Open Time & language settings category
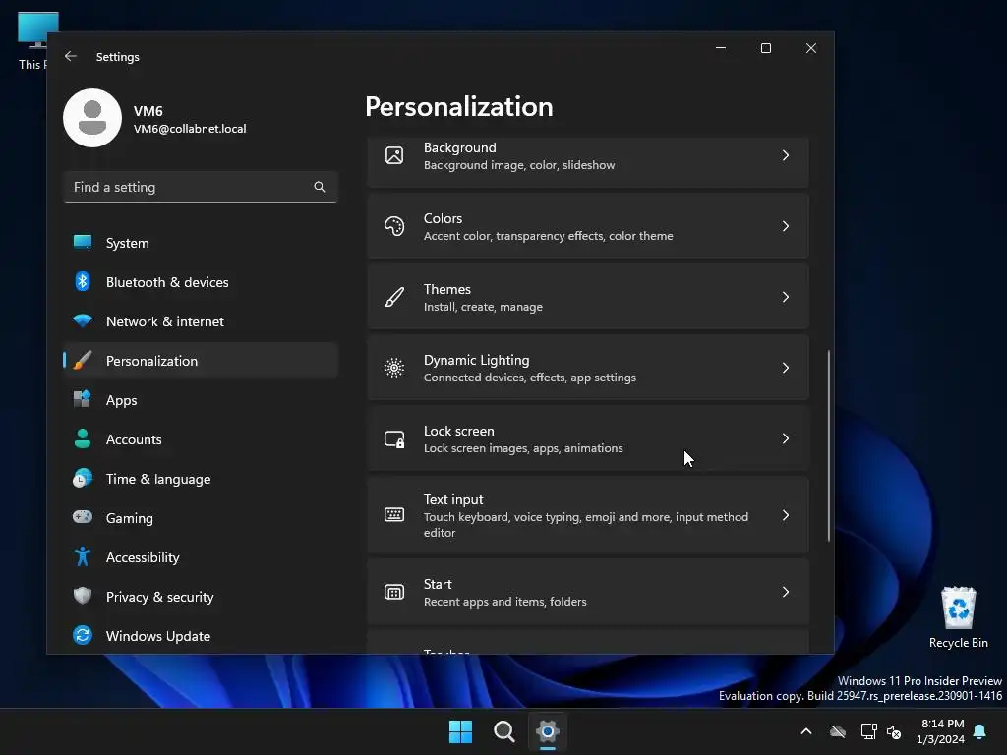 (201, 479)
